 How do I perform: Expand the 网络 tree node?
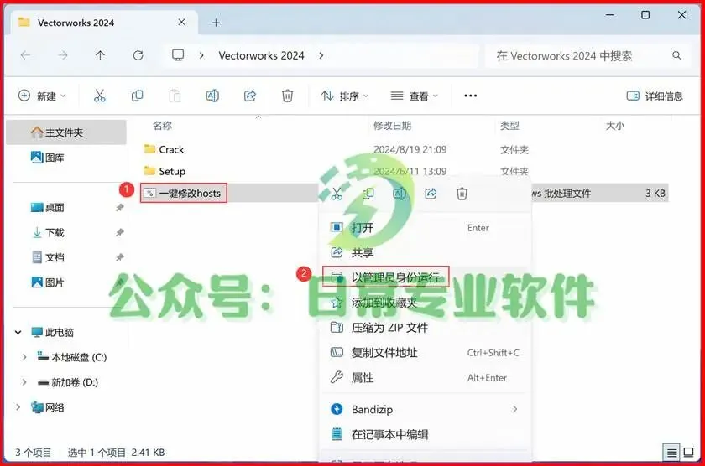[x=18, y=407]
